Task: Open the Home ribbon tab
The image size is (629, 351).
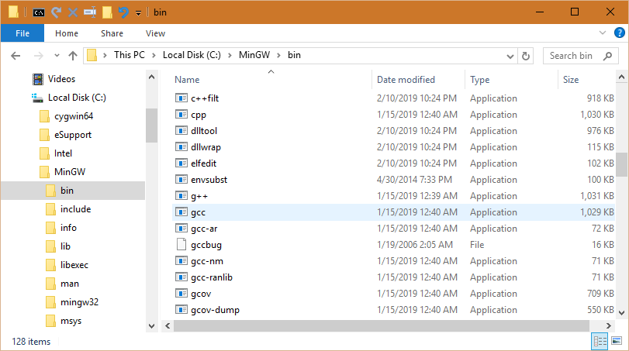Action: [67, 33]
